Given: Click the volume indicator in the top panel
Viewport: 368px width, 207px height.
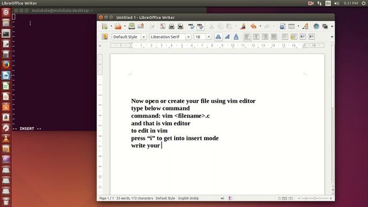Looking at the screenshot, I should coord(336,3).
